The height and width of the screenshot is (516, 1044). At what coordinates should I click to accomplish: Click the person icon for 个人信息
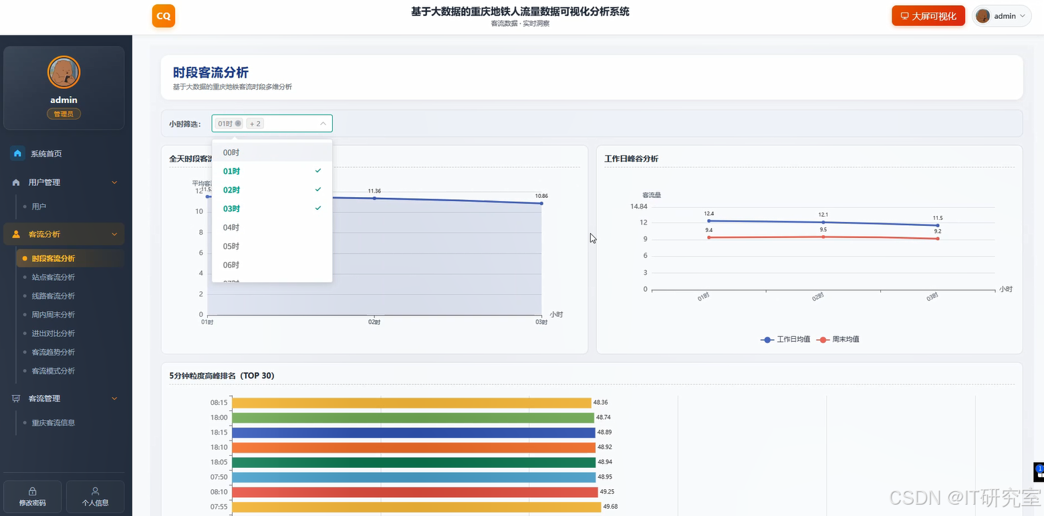coord(96,491)
